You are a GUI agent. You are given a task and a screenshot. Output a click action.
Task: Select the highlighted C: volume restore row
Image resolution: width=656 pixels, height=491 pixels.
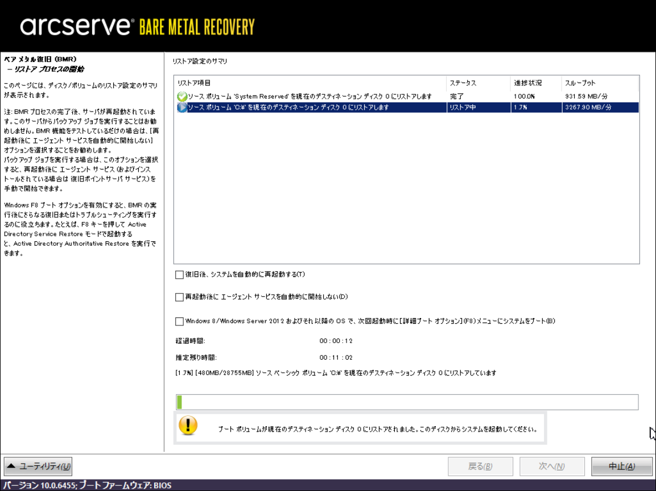click(310, 108)
